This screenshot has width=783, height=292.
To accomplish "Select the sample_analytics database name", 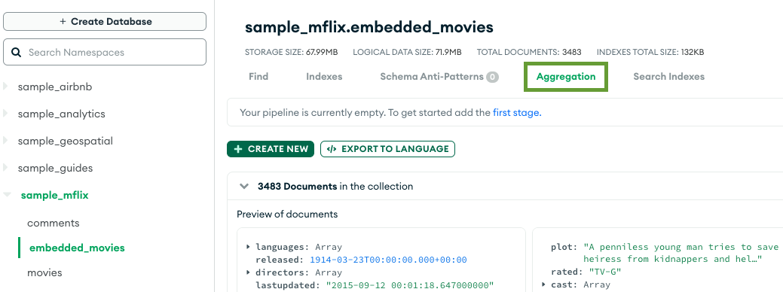I will 62,114.
